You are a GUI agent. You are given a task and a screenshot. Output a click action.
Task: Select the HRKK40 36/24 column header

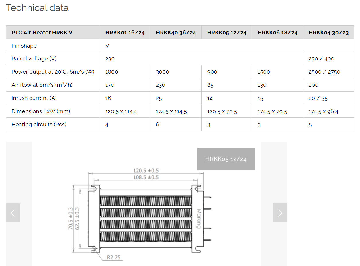click(176, 33)
